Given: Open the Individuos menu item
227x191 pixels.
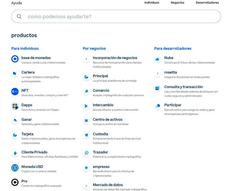Looking at the screenshot, I should (152, 3).
